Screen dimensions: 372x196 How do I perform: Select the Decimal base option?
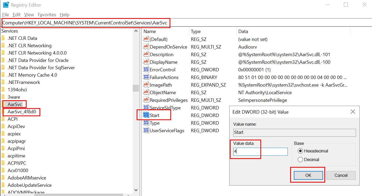(x=300, y=160)
